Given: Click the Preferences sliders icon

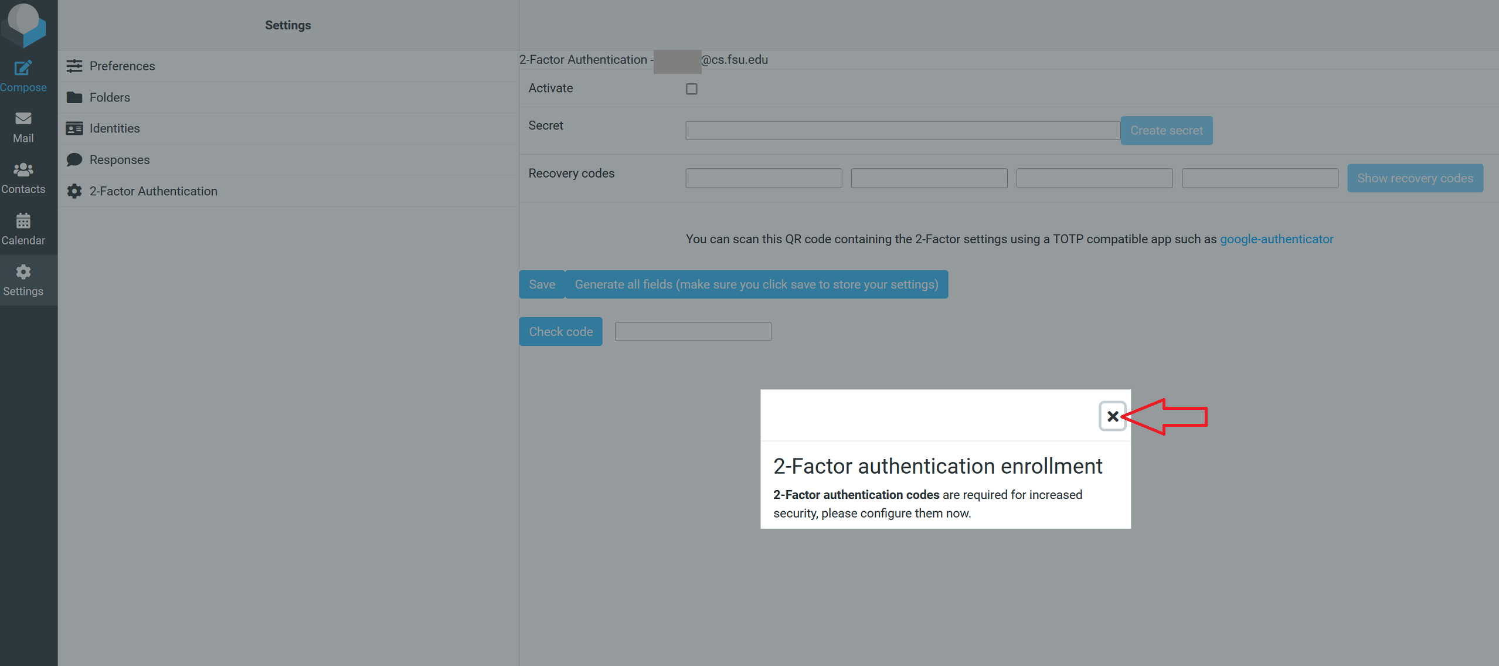Looking at the screenshot, I should point(74,66).
